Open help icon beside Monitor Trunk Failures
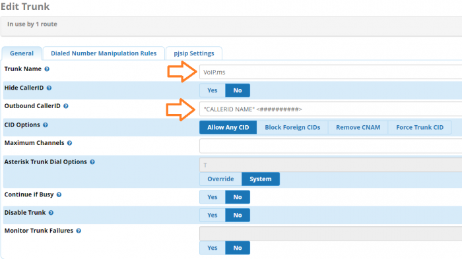Viewport: 462px width, 259px height. [79, 231]
